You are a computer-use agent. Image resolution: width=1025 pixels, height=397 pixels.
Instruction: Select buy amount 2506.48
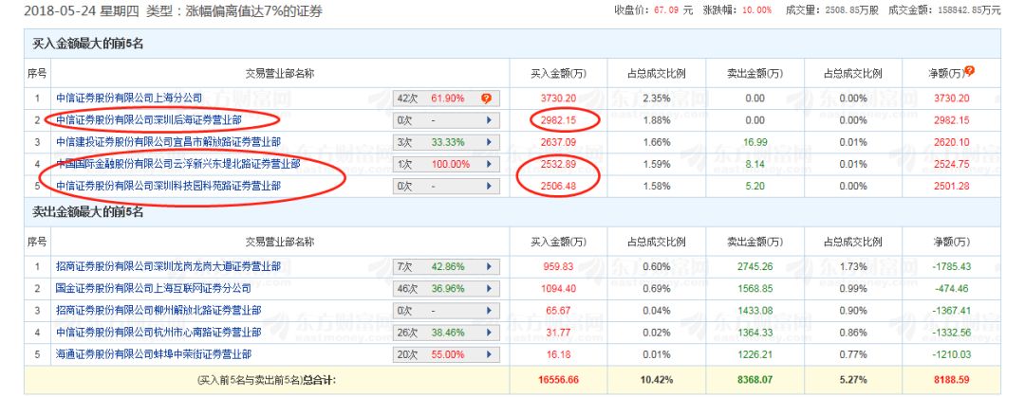pos(558,186)
